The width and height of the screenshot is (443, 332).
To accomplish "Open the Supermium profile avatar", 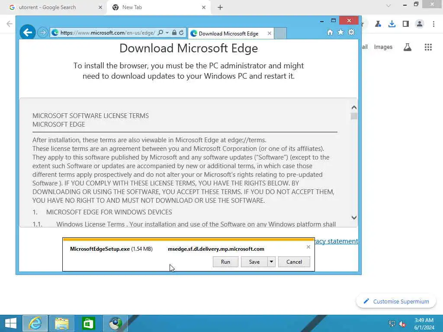I will click(420, 24).
